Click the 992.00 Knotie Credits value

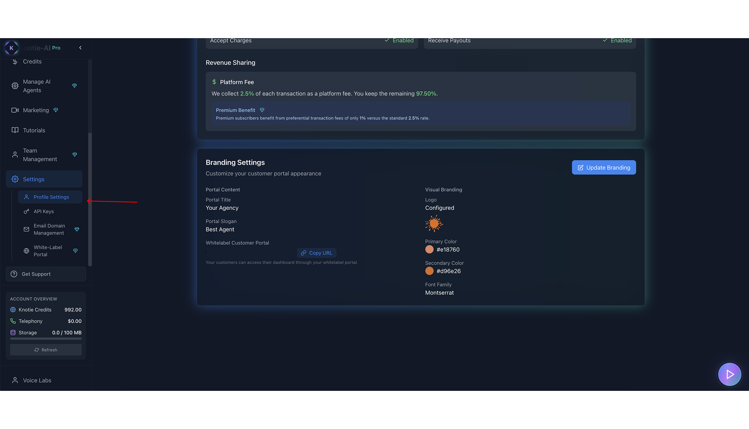click(x=73, y=309)
